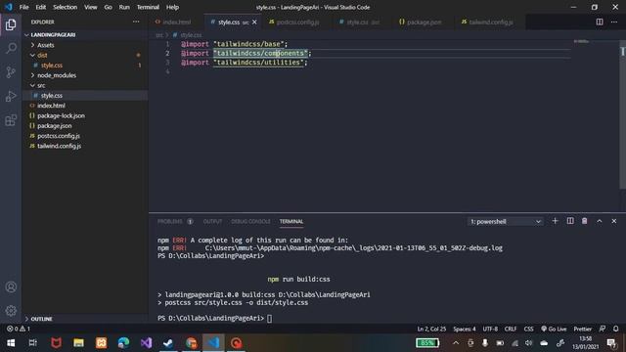Screen dimensions: 626x352
Task: Split the terminal panel
Action: pyautogui.click(x=570, y=221)
